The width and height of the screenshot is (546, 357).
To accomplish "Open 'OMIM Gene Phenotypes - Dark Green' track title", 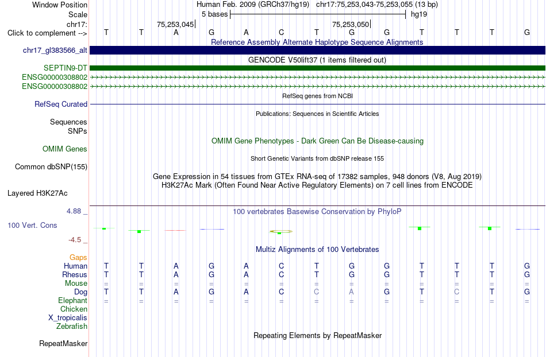I will click(x=317, y=141).
